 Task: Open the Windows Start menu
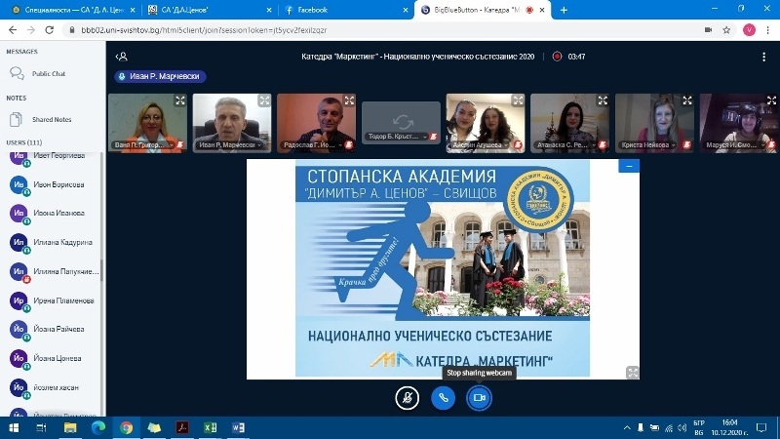click(14, 427)
